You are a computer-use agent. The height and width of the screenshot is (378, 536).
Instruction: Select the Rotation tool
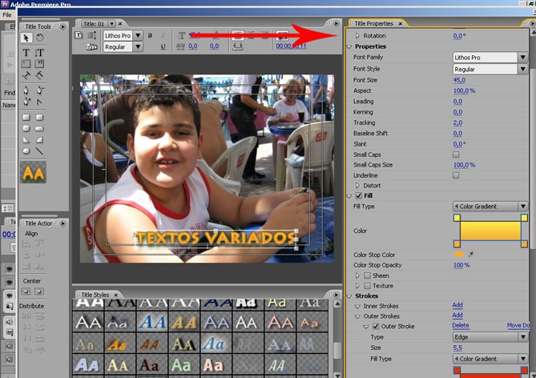(x=39, y=38)
